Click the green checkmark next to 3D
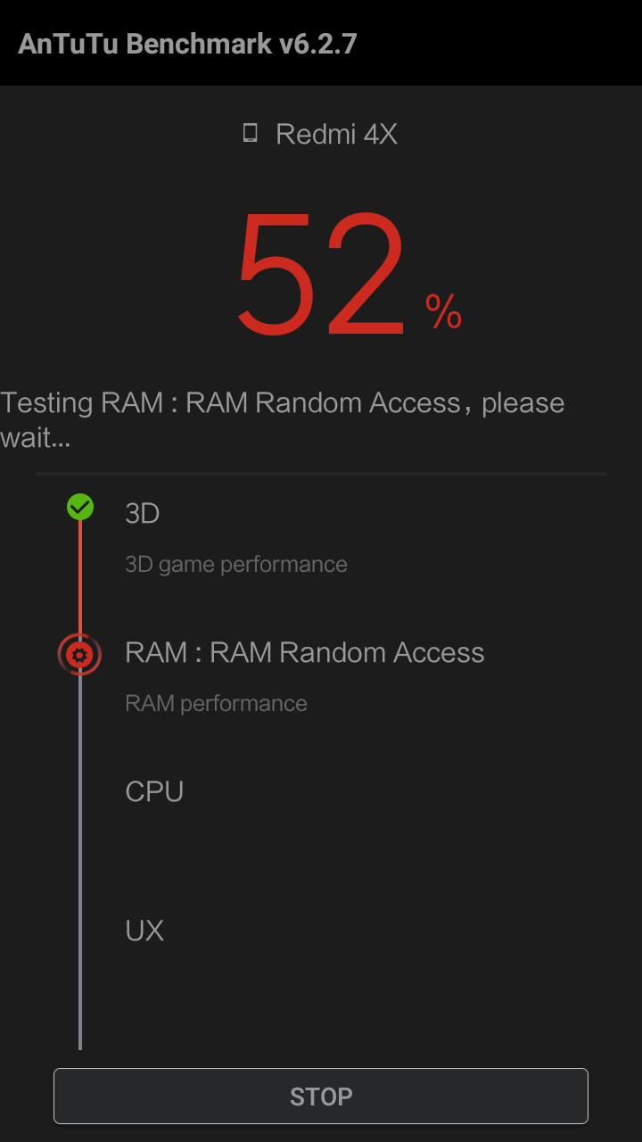Image resolution: width=642 pixels, height=1142 pixels. pyautogui.click(x=80, y=507)
